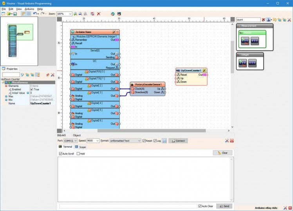Open the Speed 9600 baud dropdown
Image resolution: width=293 pixels, height=211 pixels.
pos(98,141)
